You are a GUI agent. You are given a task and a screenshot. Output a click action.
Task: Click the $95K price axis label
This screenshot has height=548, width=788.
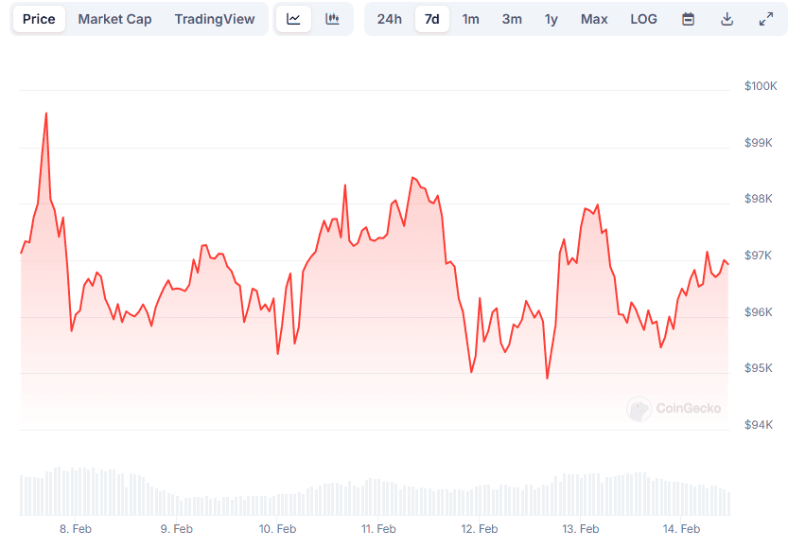tap(759, 368)
